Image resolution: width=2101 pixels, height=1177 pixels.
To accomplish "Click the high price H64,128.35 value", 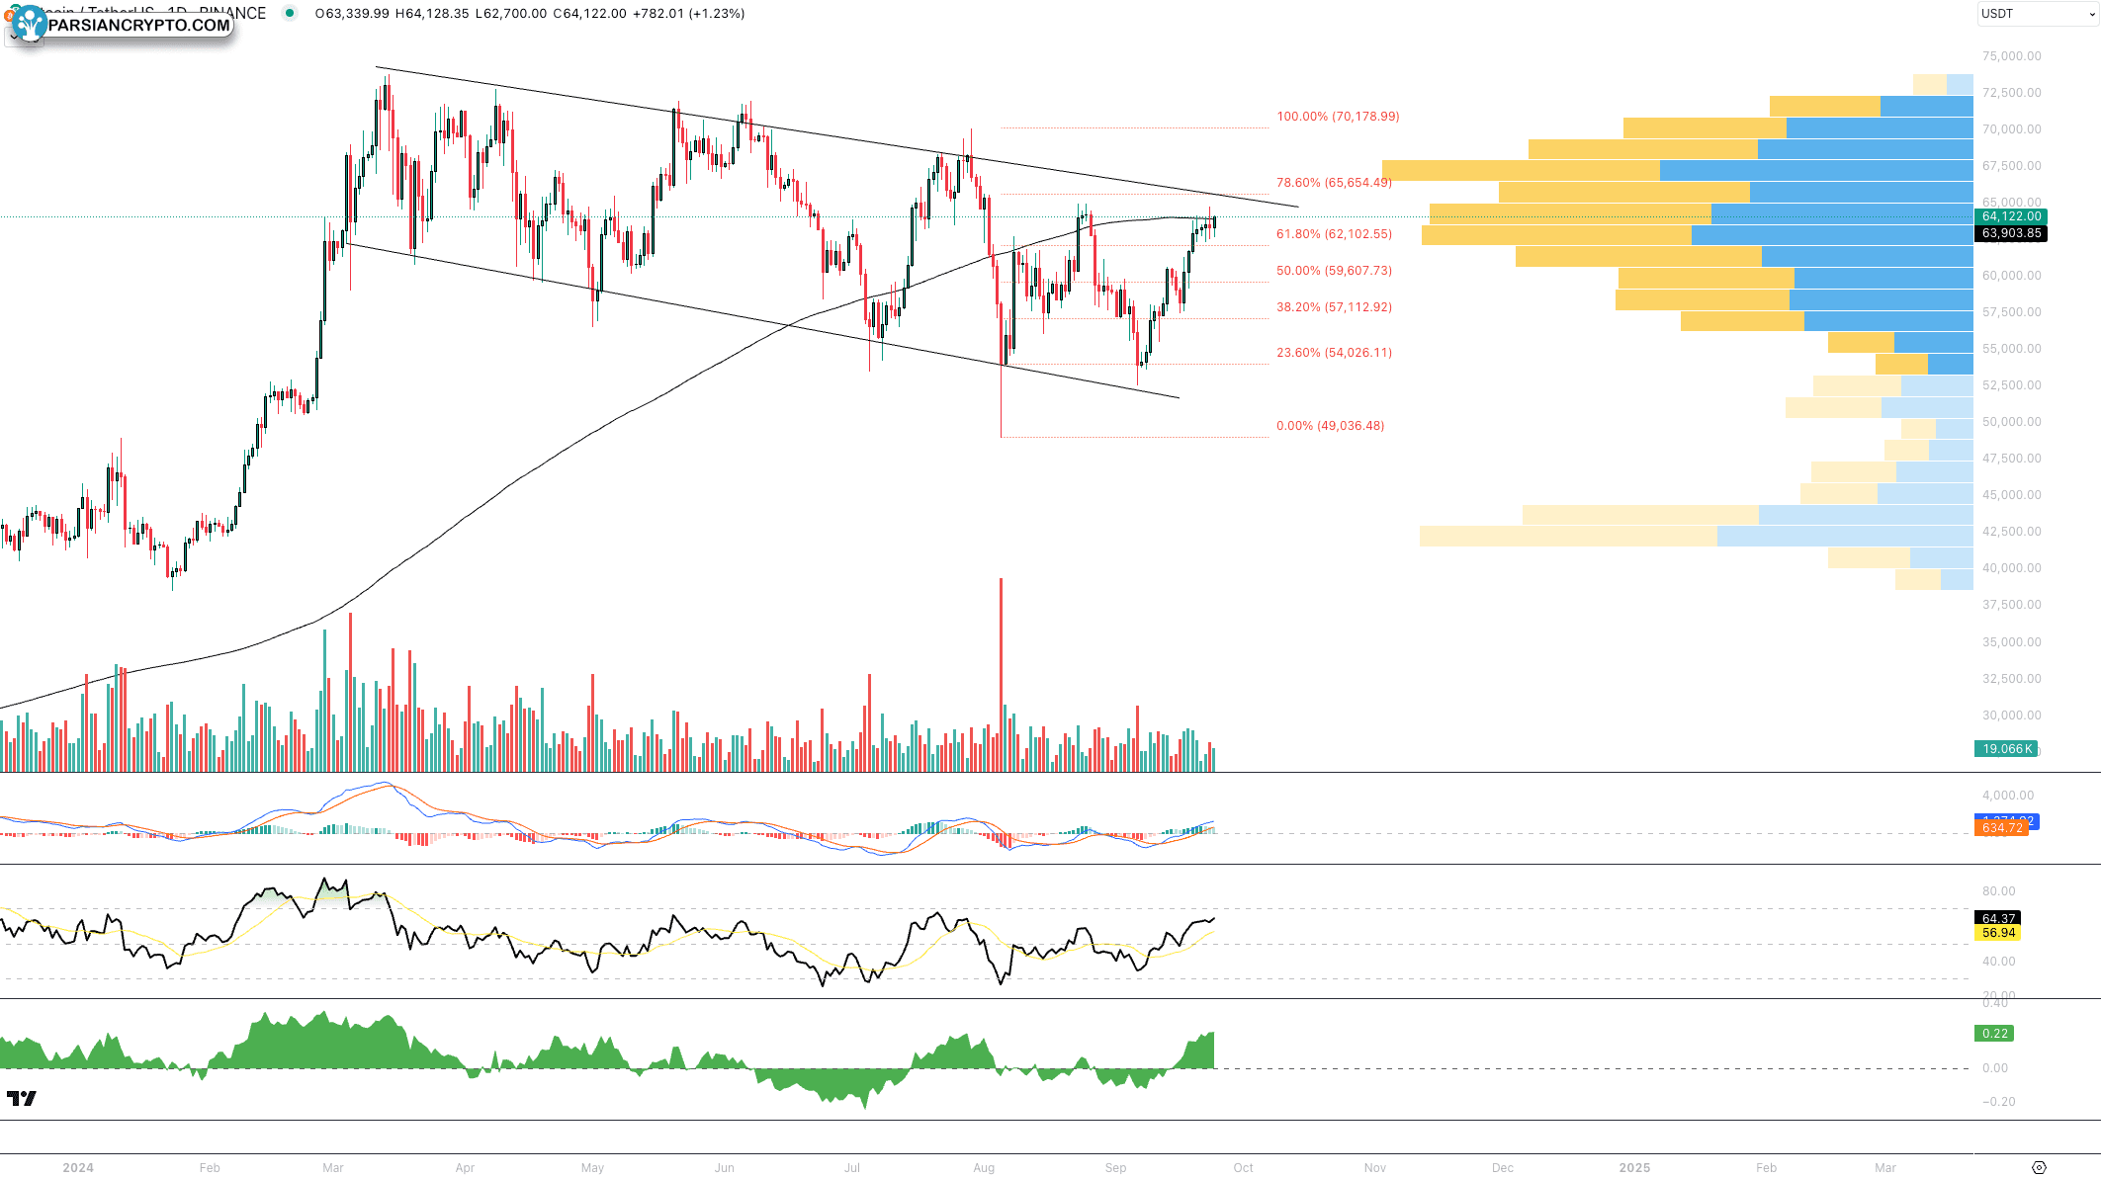I will coord(431,13).
